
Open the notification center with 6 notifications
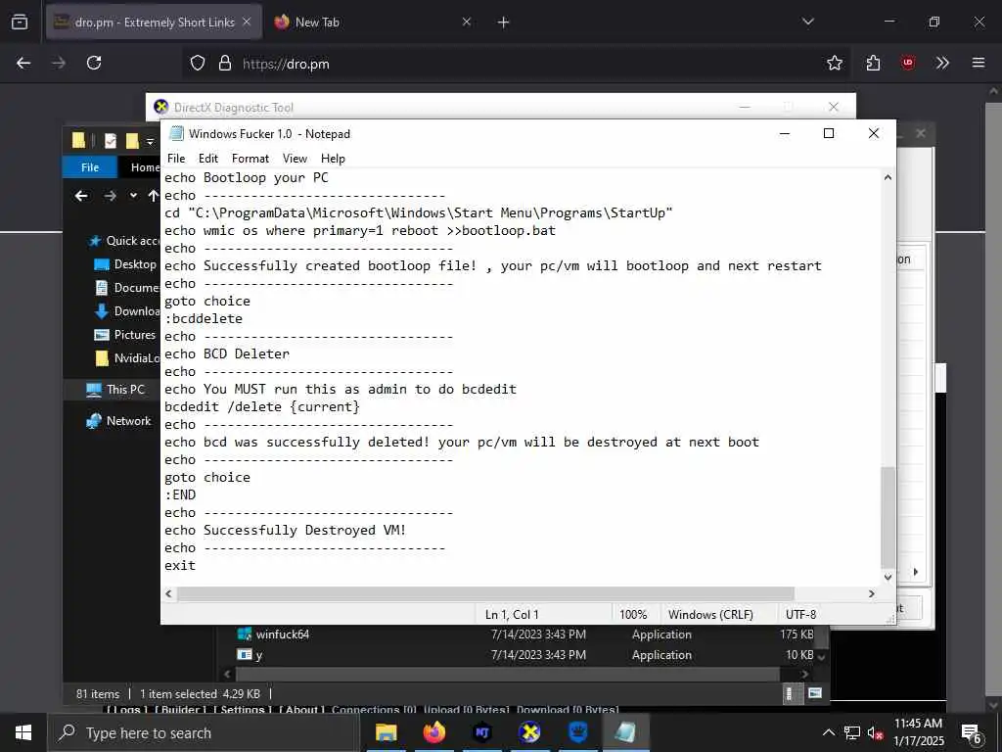[x=972, y=733]
